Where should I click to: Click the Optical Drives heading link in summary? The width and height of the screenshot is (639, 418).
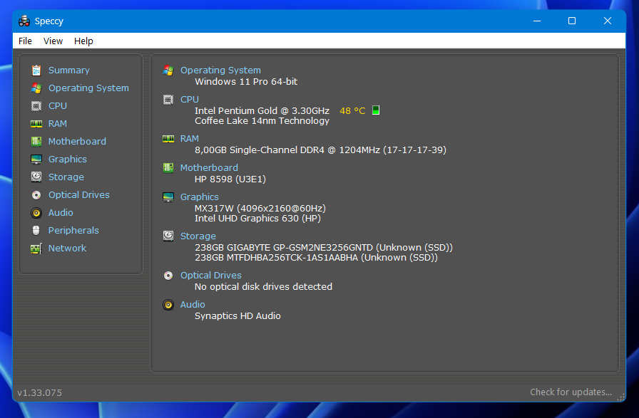pos(210,276)
